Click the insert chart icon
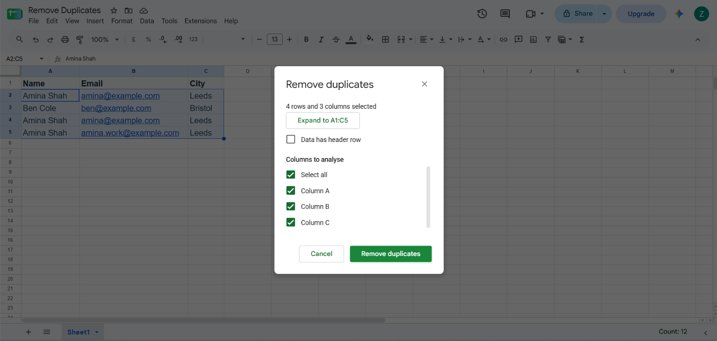This screenshot has width=717, height=341. (x=533, y=40)
